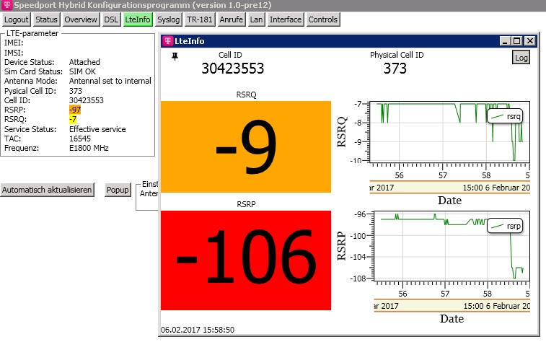Open the Overview tab
Screen dimensions: 546x342
[81, 19]
